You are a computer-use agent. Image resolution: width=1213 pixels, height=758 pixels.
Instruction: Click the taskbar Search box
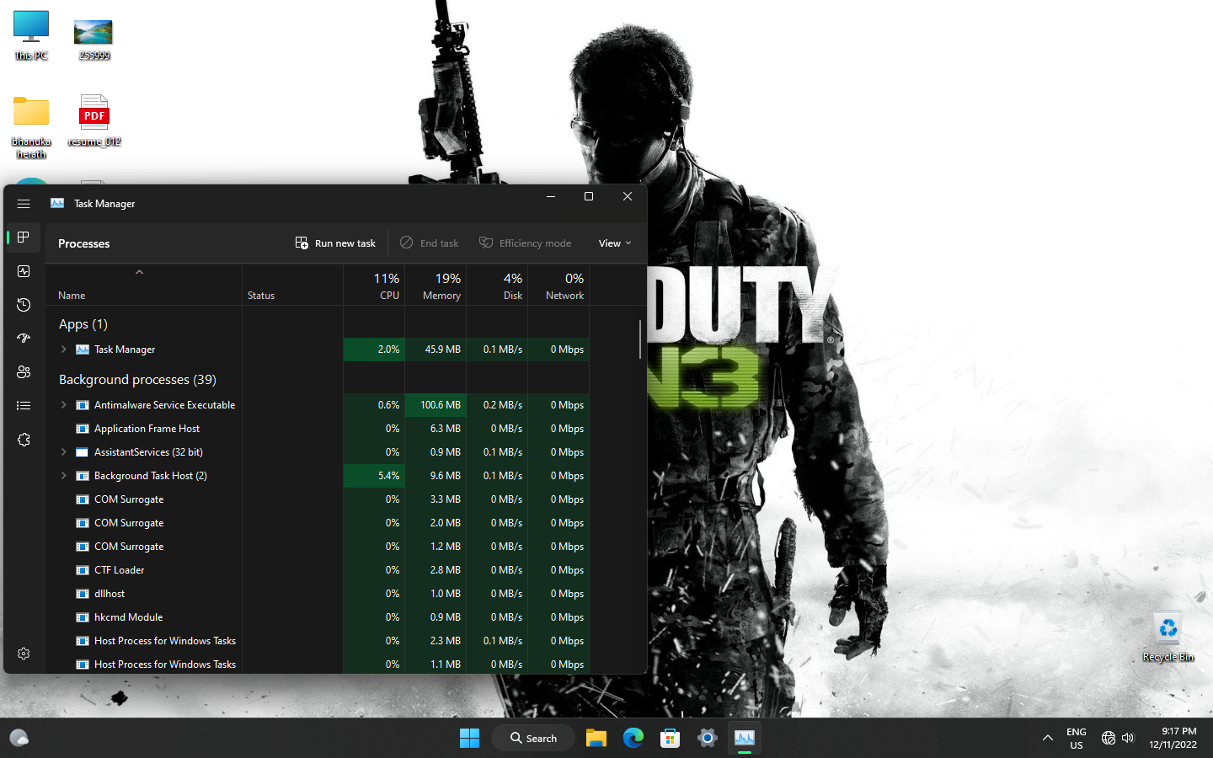coord(533,738)
